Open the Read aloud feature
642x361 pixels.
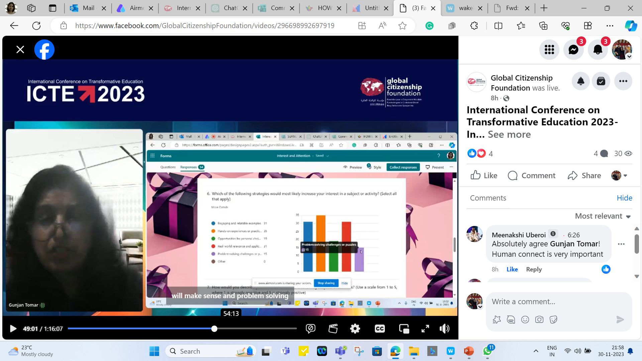[x=382, y=26]
